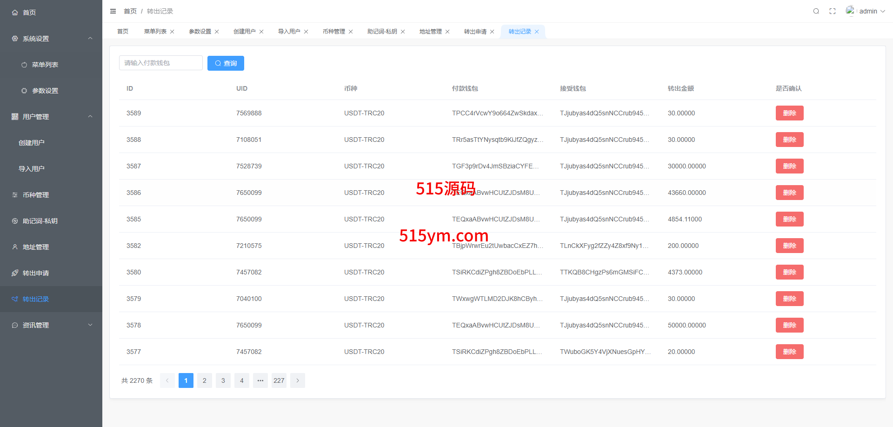The height and width of the screenshot is (427, 893).
Task: Delete the record with ID 3589
Action: (x=789, y=113)
